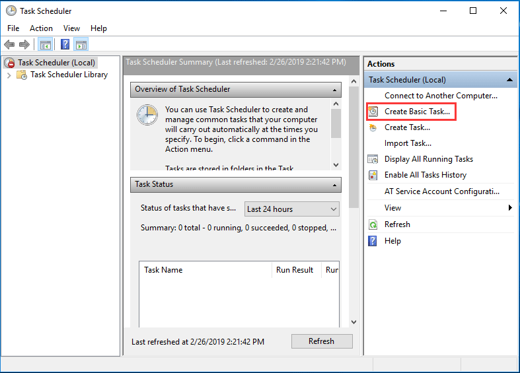Click the Create Basic Task clock icon

373,112
